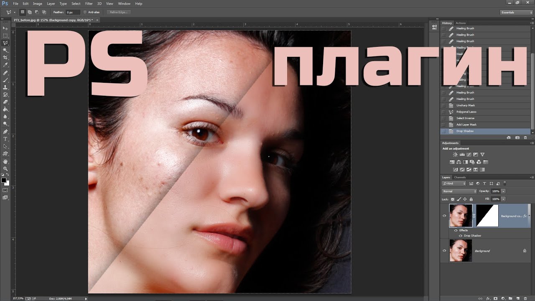The width and height of the screenshot is (535, 301).
Task: Add Curves adjustment
Action: [469, 155]
